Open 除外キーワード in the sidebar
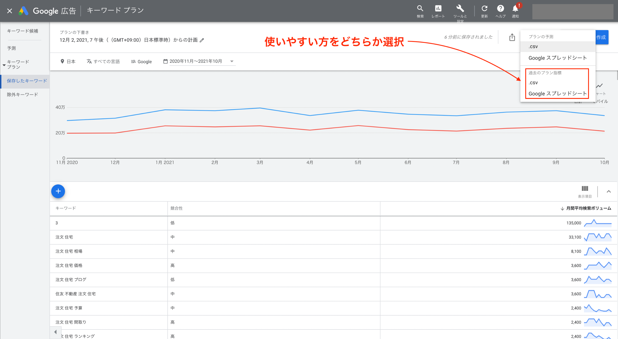Screen dimensions: 618x339 click(x=22, y=95)
